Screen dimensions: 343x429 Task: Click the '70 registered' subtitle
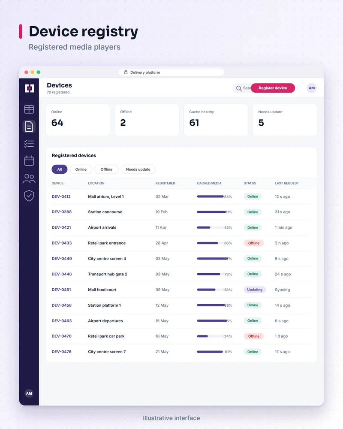point(58,92)
